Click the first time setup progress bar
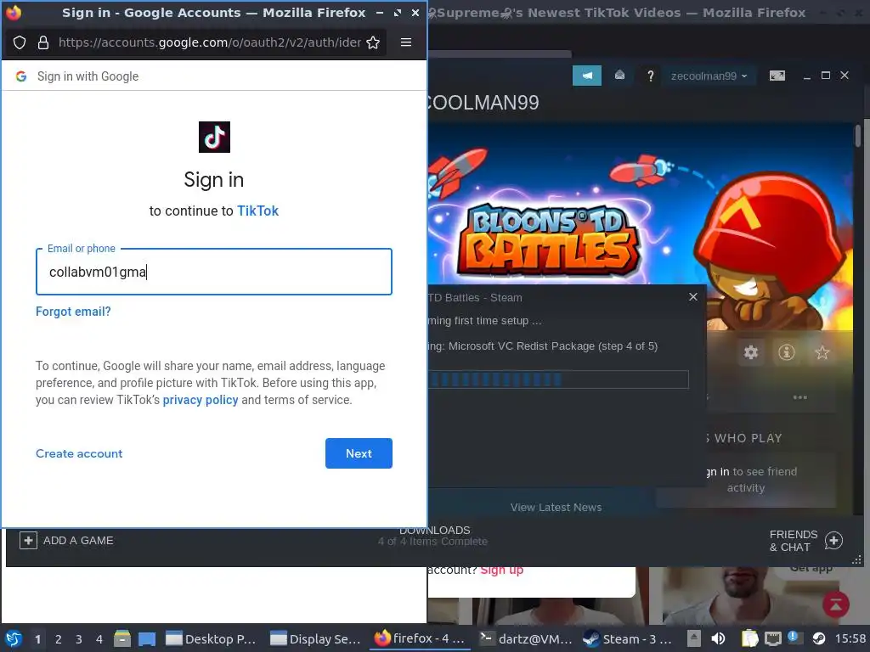Viewport: 870px width, 652px height. (x=557, y=379)
